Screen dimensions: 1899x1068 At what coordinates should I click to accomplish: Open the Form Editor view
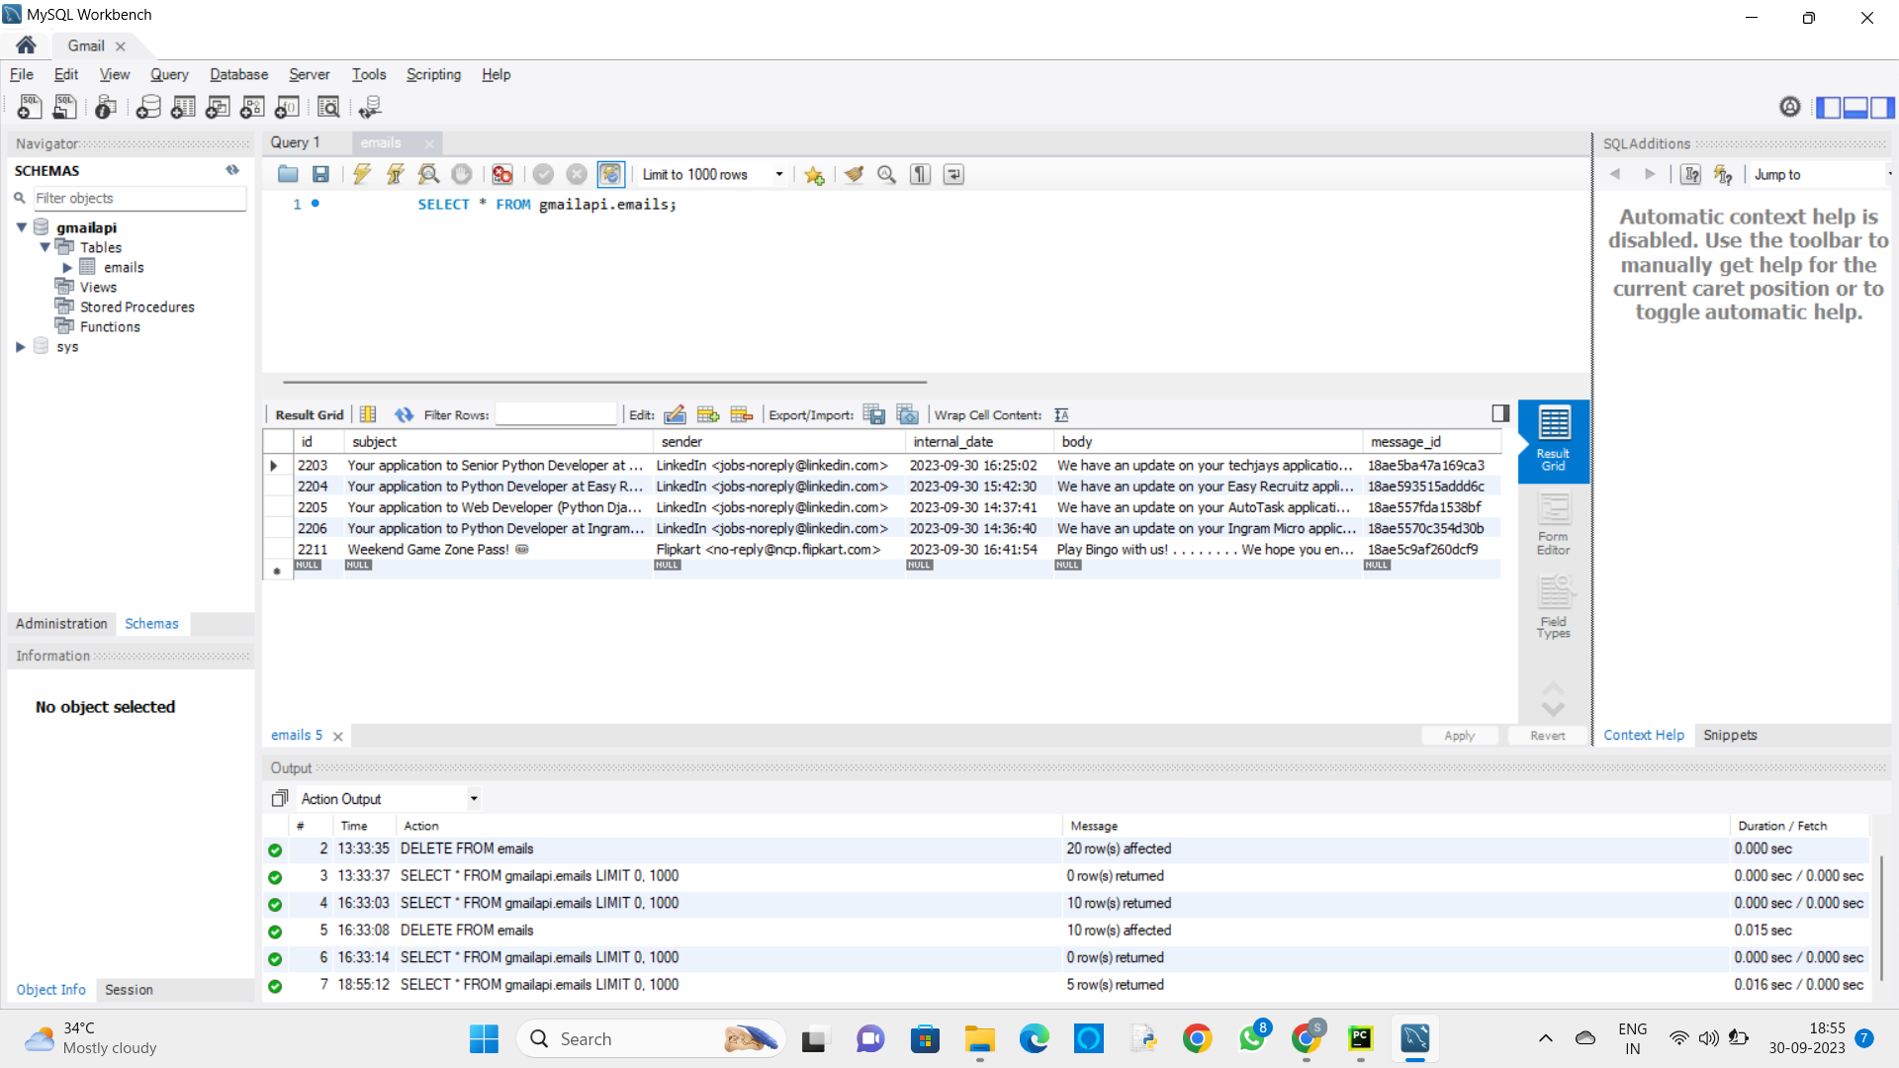coord(1553,525)
